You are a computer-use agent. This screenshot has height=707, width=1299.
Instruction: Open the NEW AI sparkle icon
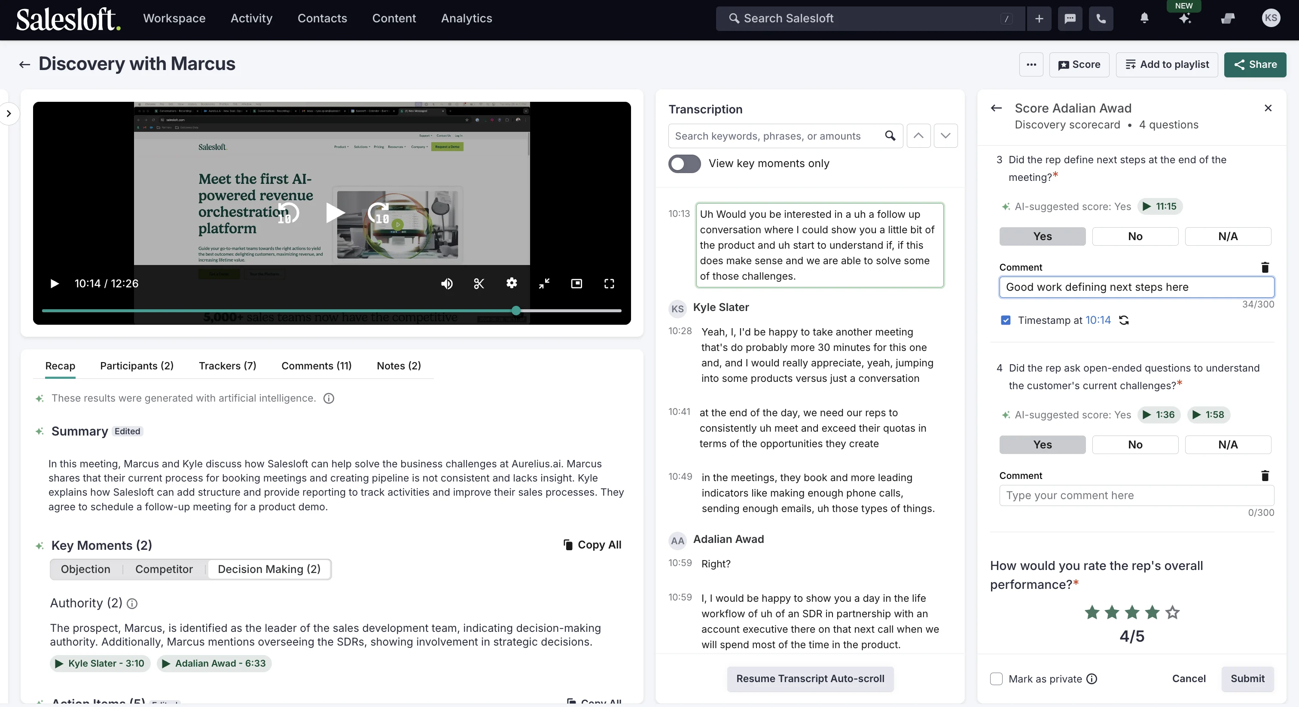point(1185,18)
